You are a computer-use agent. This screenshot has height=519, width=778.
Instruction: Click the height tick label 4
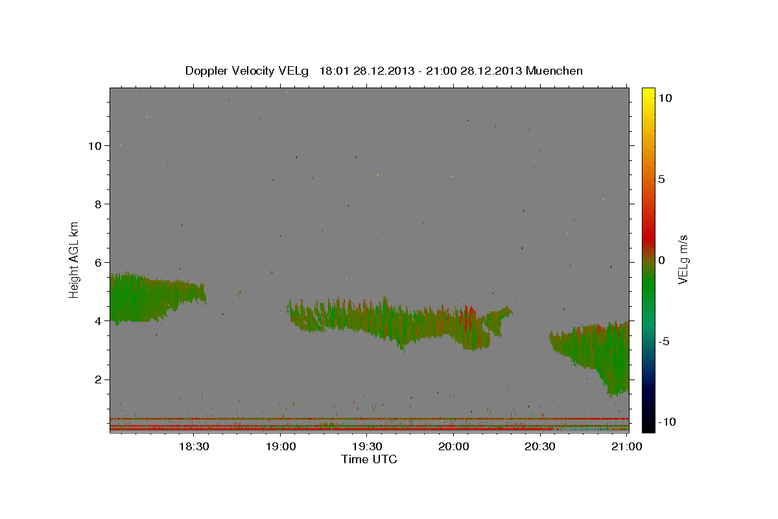99,321
